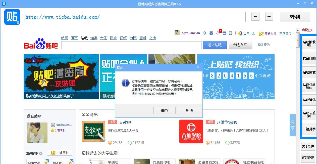Open the 关于软件 about button
317x164 pixels.
308,146
